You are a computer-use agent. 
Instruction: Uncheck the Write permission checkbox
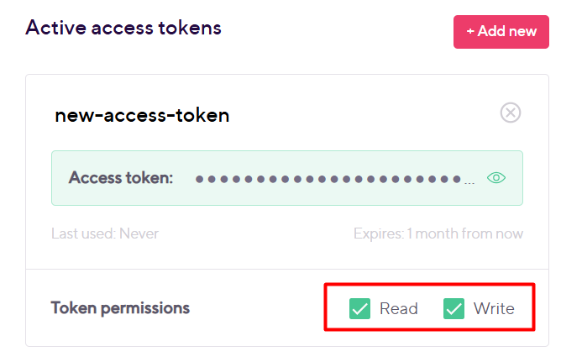(x=454, y=308)
